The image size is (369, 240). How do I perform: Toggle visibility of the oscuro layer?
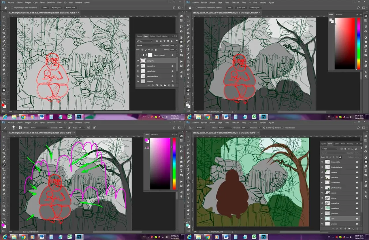click(x=322, y=192)
